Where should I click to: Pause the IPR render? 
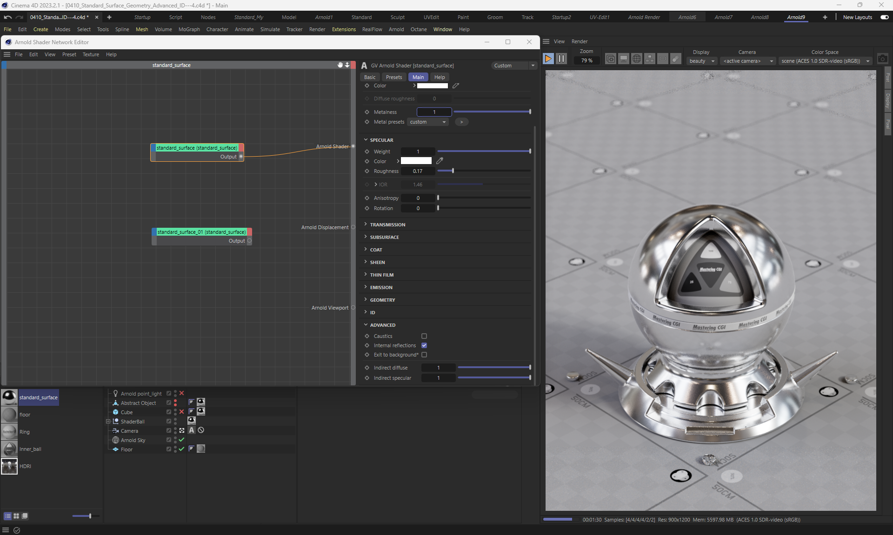click(x=561, y=59)
